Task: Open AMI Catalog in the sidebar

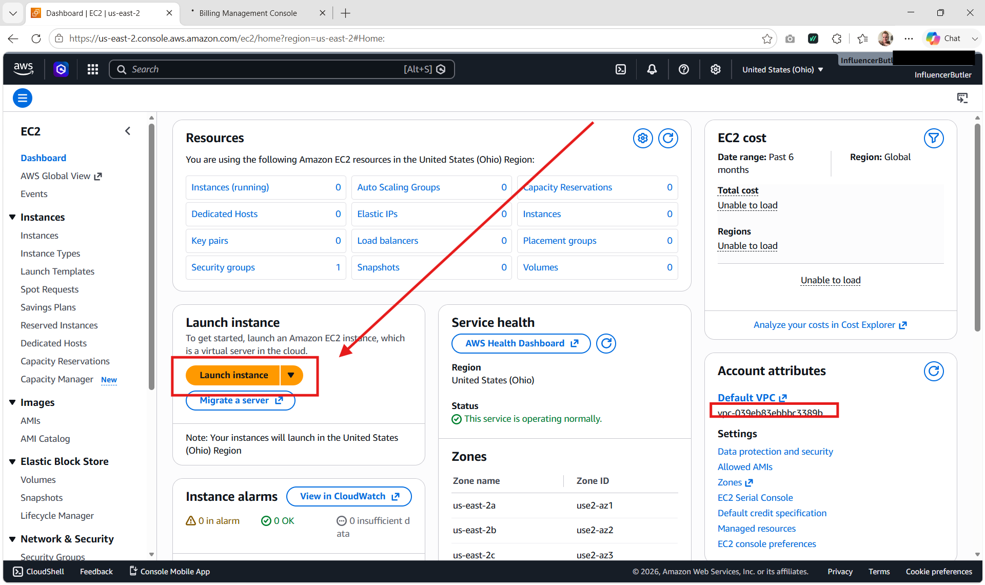Action: click(x=45, y=439)
